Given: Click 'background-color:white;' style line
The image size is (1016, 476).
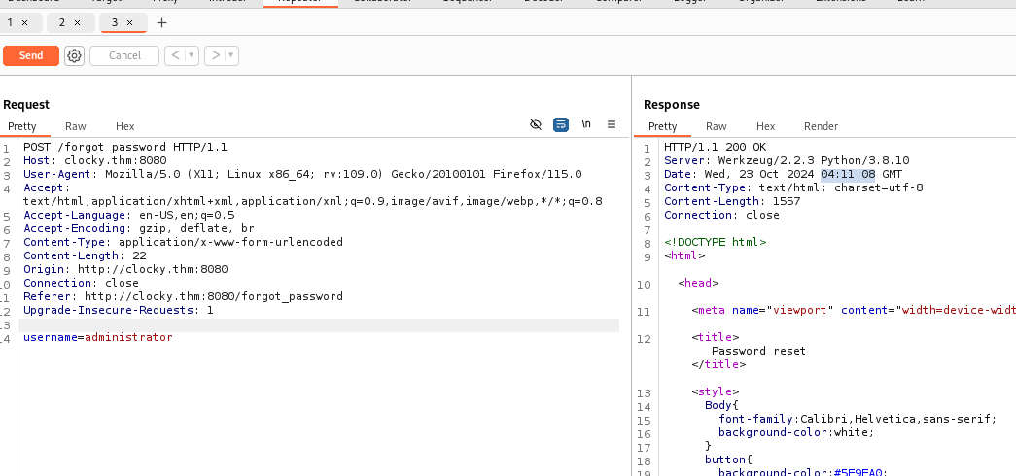Looking at the screenshot, I should click(x=796, y=432).
